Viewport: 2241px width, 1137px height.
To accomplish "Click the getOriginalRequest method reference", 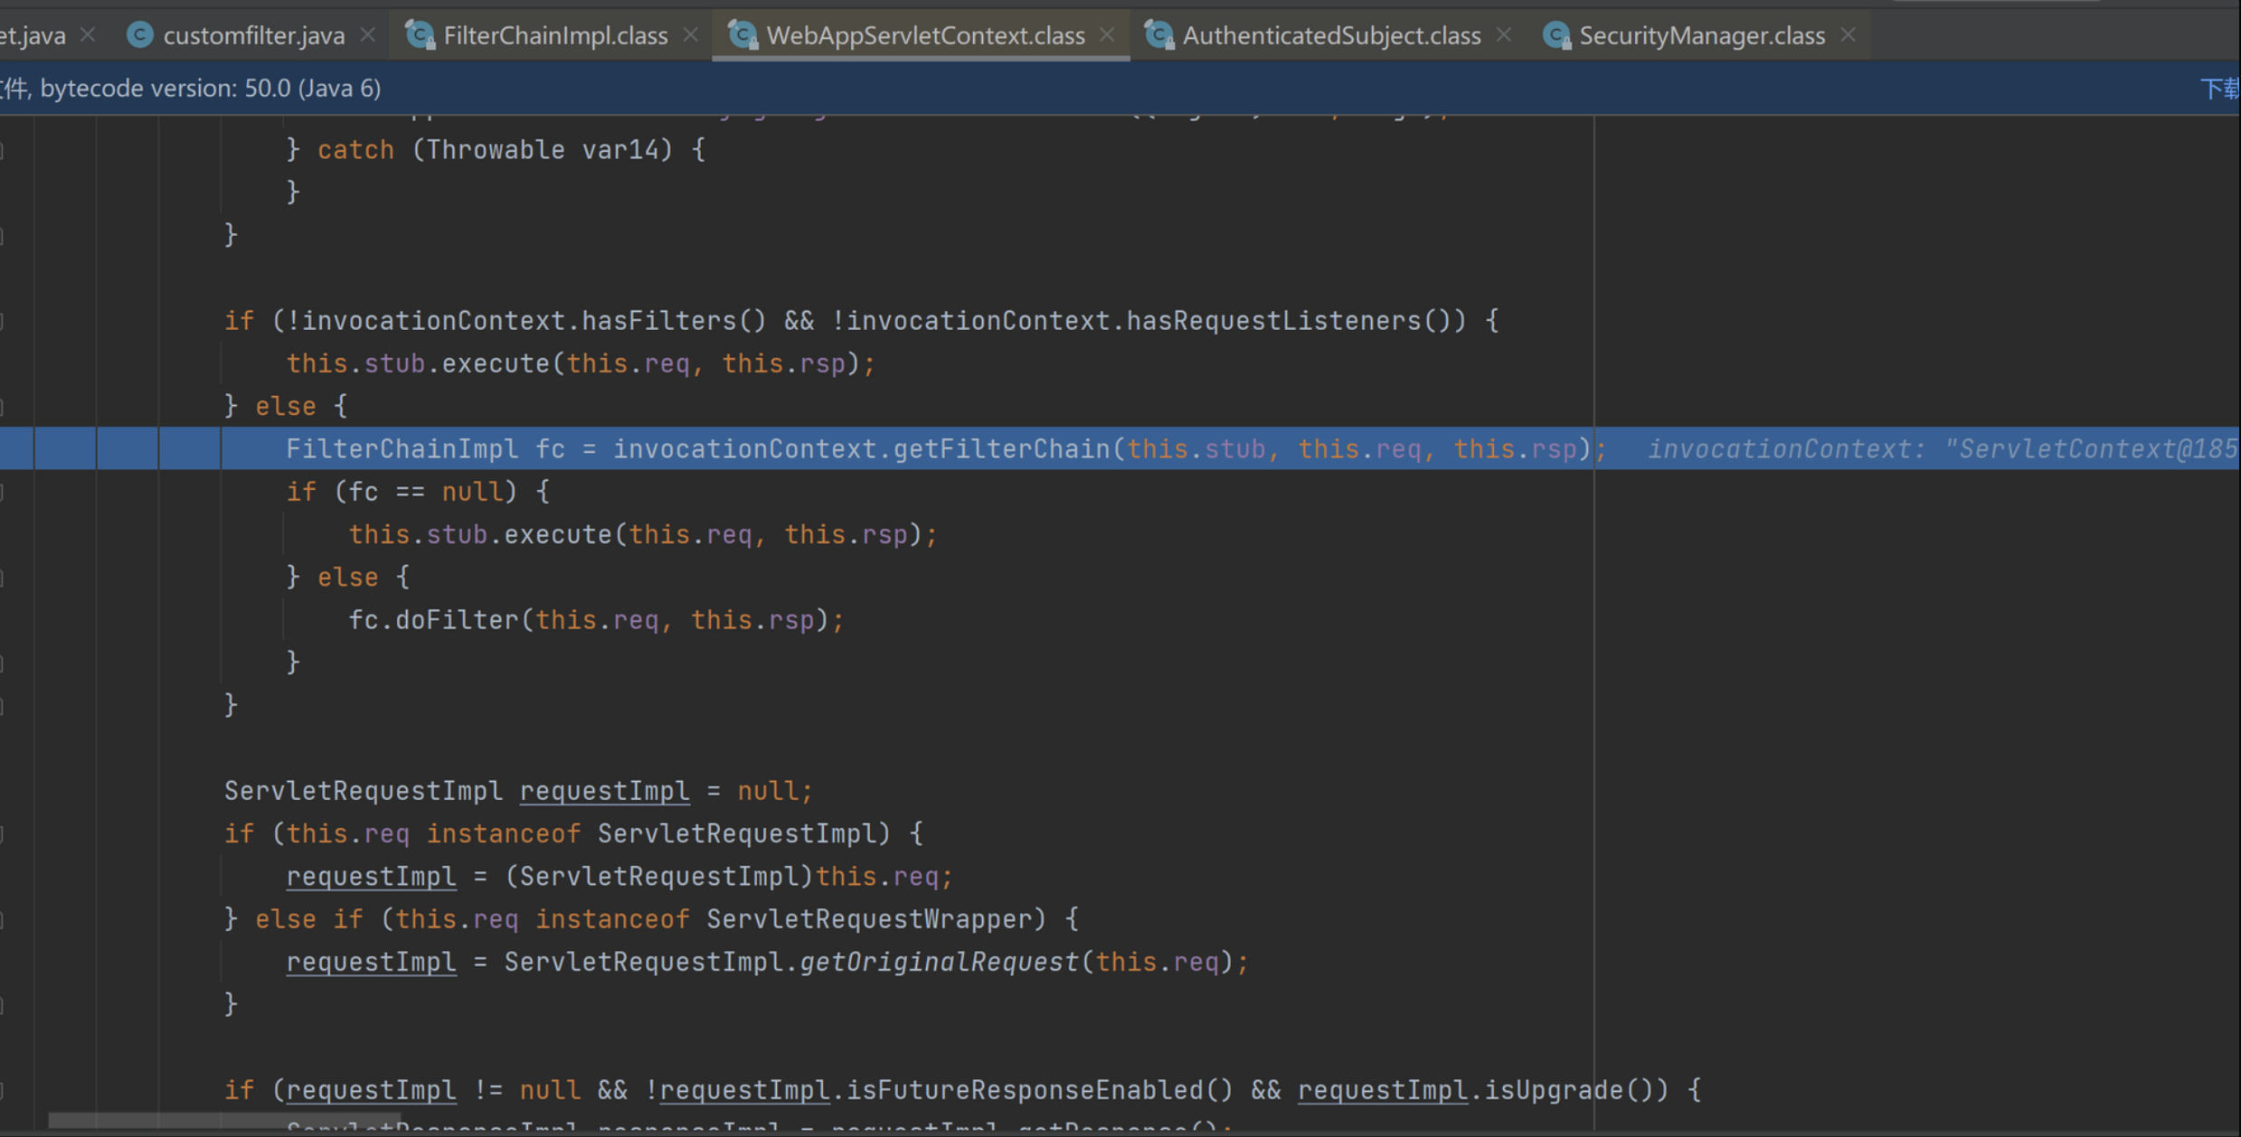I will [939, 962].
